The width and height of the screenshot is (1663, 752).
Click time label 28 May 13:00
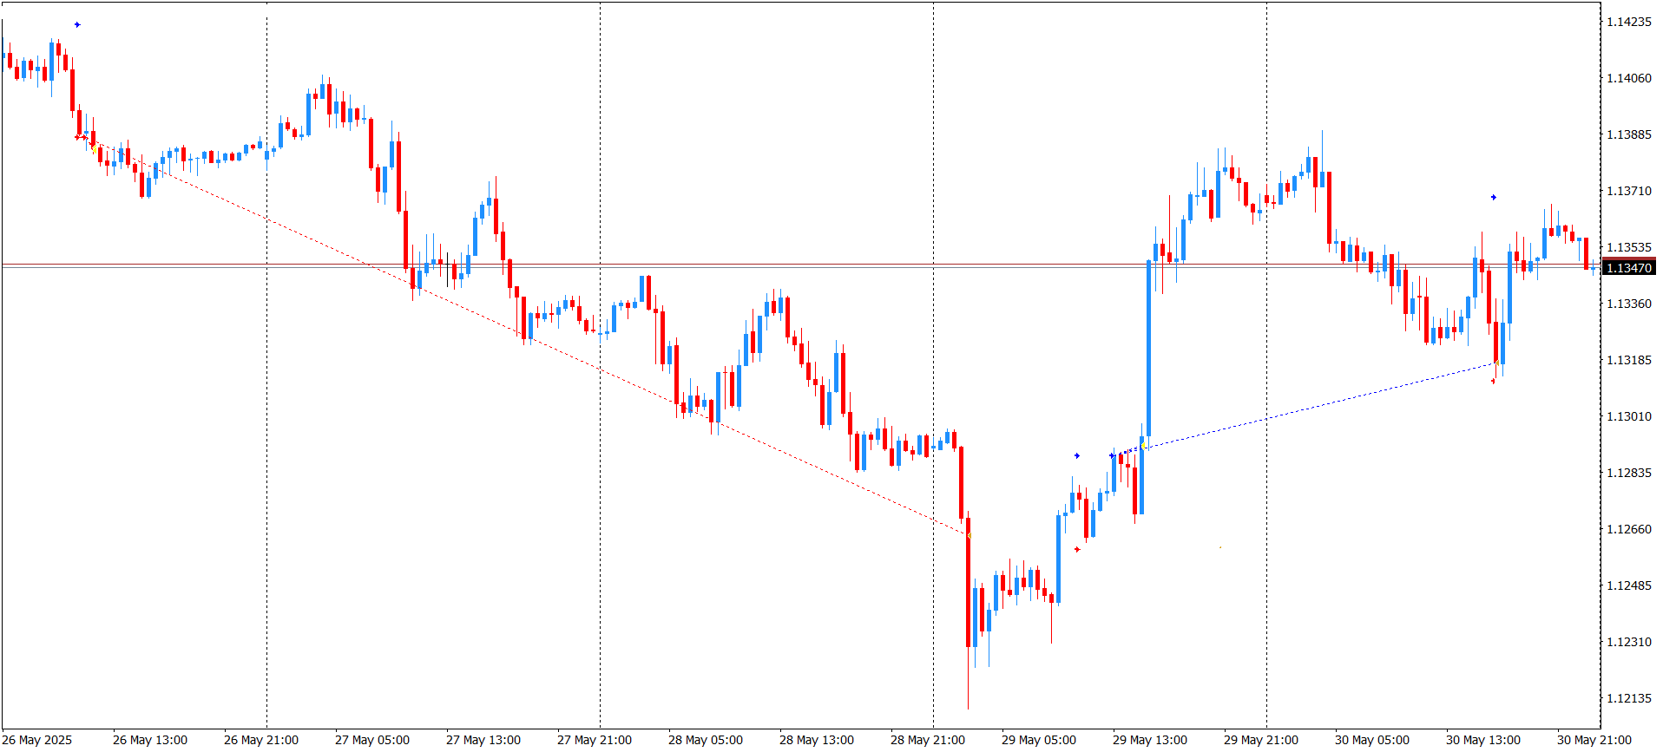coord(817,740)
